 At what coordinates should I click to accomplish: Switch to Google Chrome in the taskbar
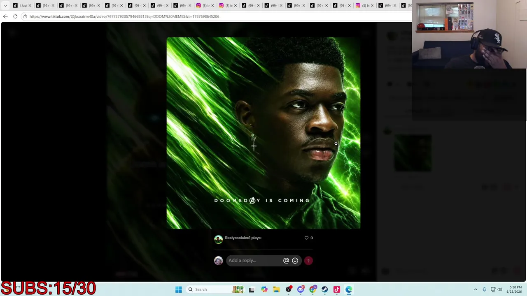[x=312, y=289]
